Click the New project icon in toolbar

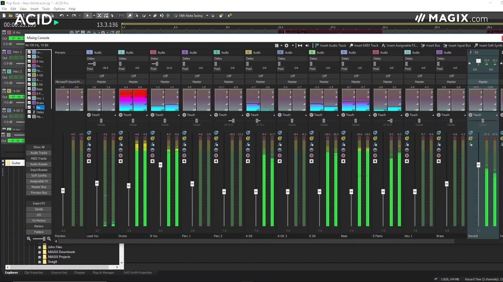click(4, 16)
